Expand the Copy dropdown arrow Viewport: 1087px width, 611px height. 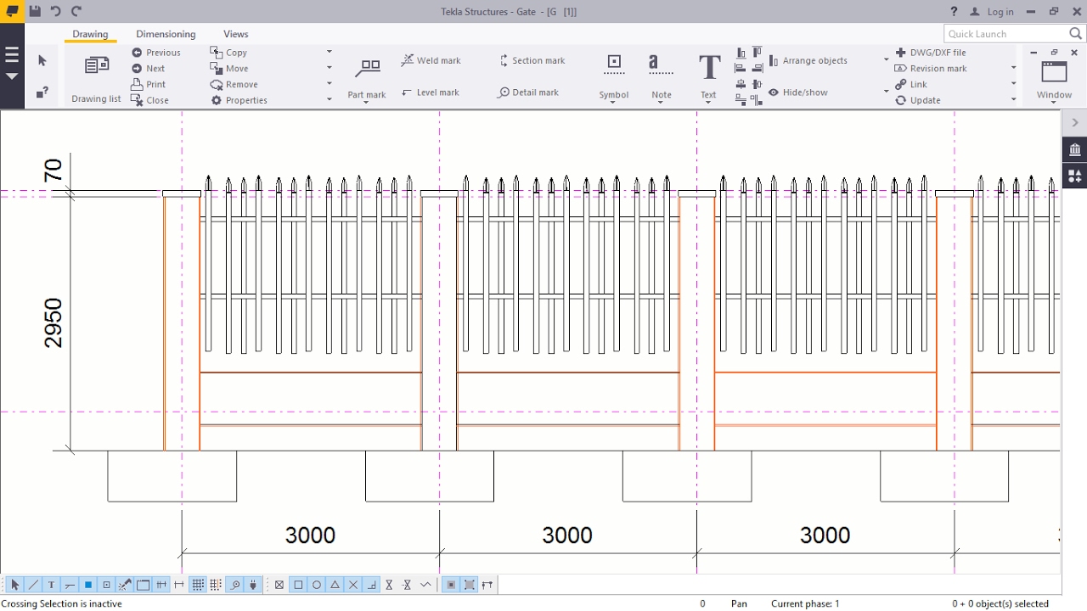point(329,53)
